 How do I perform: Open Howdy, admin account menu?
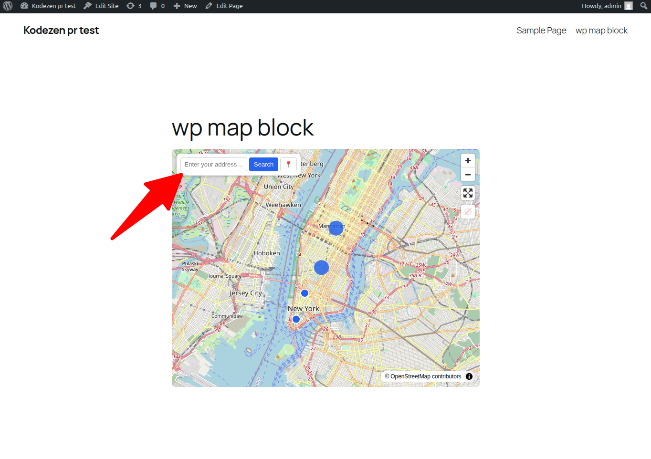607,6
